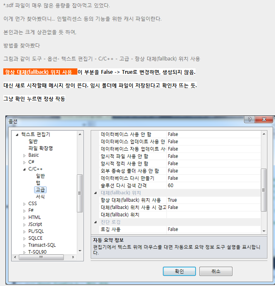275x286 pixels.
Task: Close the 옵션 dialog
Action: pyautogui.click(x=264, y=120)
